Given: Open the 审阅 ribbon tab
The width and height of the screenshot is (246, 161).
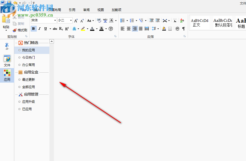Looking at the screenshot, I should (x=86, y=10).
